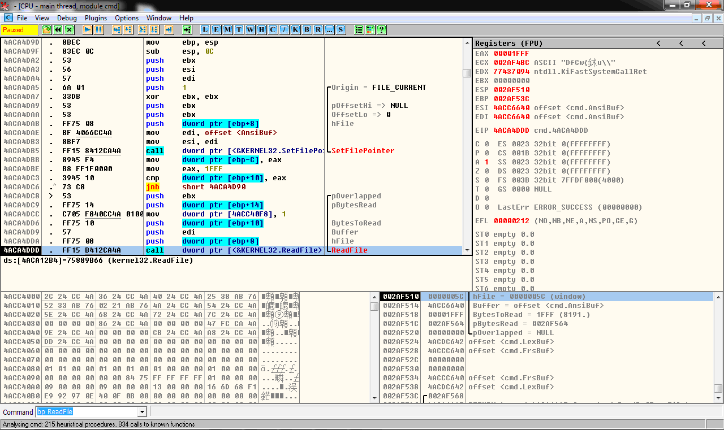The width and height of the screenshot is (724, 430).
Task: Step into the next instruction
Action: point(117,30)
